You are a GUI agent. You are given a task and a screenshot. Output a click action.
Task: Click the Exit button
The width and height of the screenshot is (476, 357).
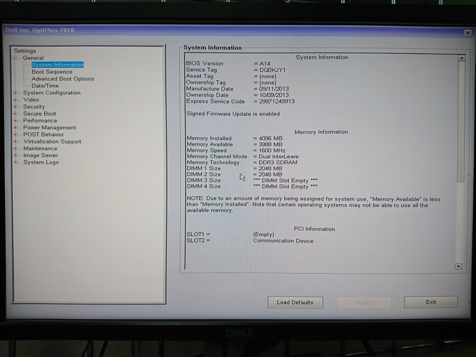(431, 302)
